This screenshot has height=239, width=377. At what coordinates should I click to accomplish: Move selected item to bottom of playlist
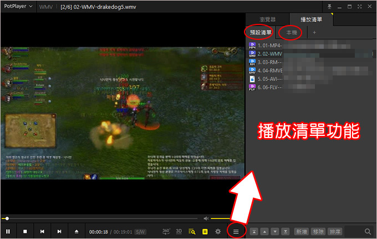coord(286,232)
